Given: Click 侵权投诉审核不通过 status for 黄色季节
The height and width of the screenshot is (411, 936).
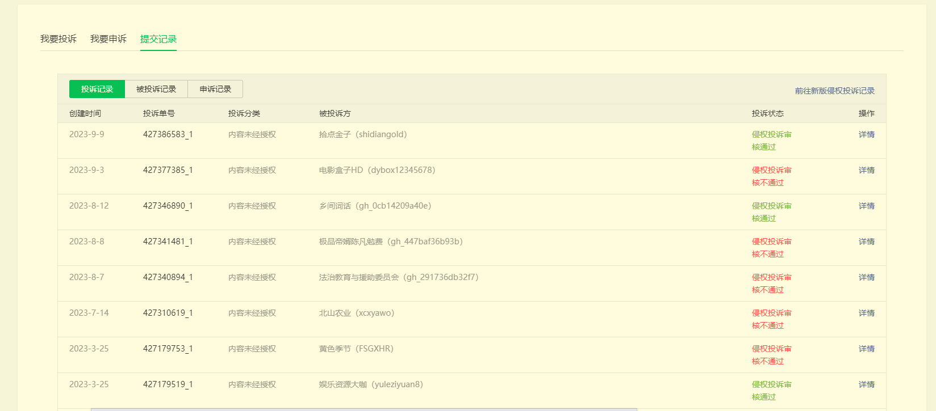Looking at the screenshot, I should [x=772, y=355].
